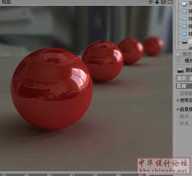Switch to the Basic (基本) tab
The image size is (192, 176).
point(181,79)
